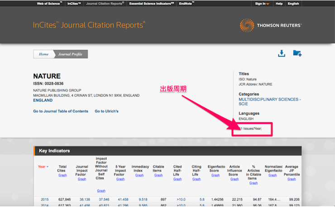Click 2015 value 37.546
The image size is (335, 207).
(x=104, y=199)
